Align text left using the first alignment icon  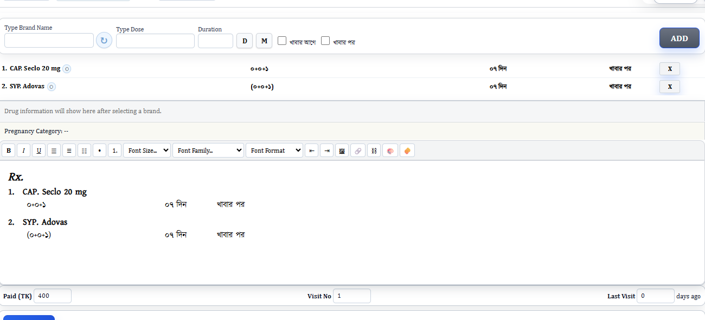click(54, 151)
